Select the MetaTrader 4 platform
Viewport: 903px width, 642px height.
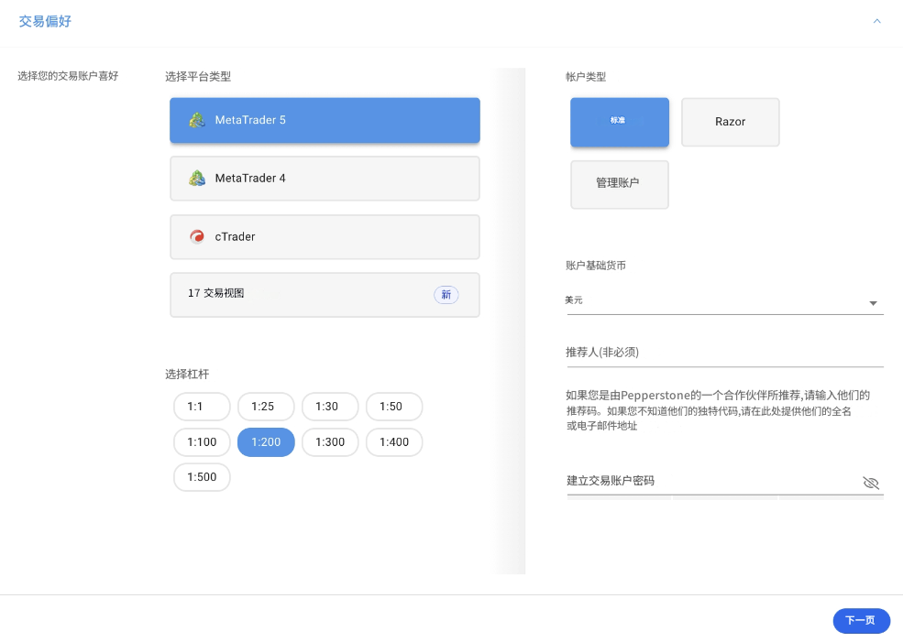325,179
